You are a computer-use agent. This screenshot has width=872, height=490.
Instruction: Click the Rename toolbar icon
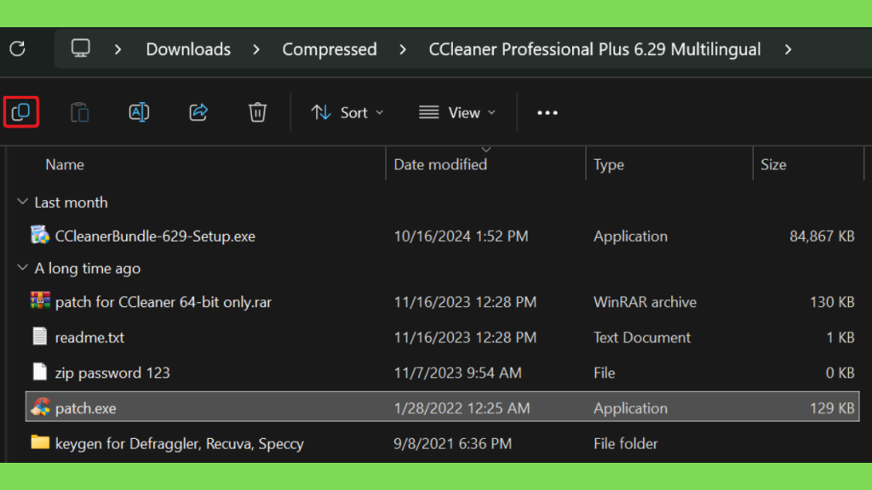[x=139, y=112]
